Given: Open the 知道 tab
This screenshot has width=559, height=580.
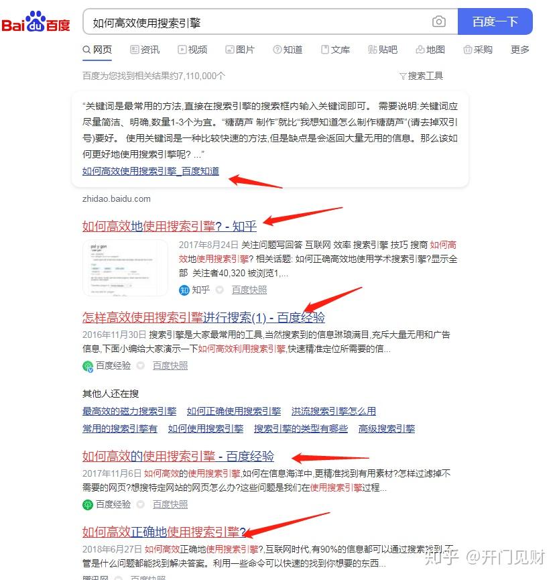Looking at the screenshot, I should [288, 50].
